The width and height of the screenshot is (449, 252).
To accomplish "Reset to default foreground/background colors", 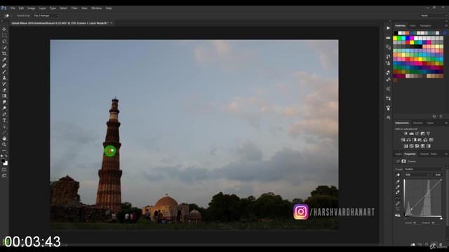I will 2,156.
